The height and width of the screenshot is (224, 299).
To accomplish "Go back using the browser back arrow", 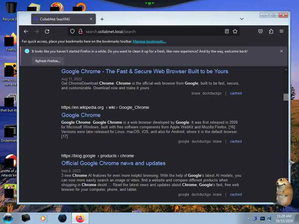I will 26,32.
